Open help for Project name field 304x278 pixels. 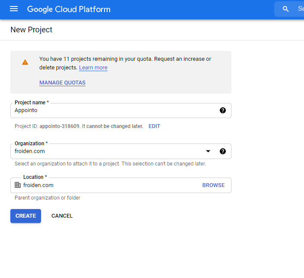pos(223,110)
